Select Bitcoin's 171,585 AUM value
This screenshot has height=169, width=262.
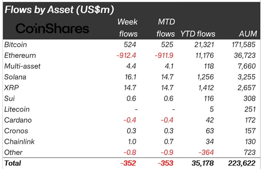(243, 45)
